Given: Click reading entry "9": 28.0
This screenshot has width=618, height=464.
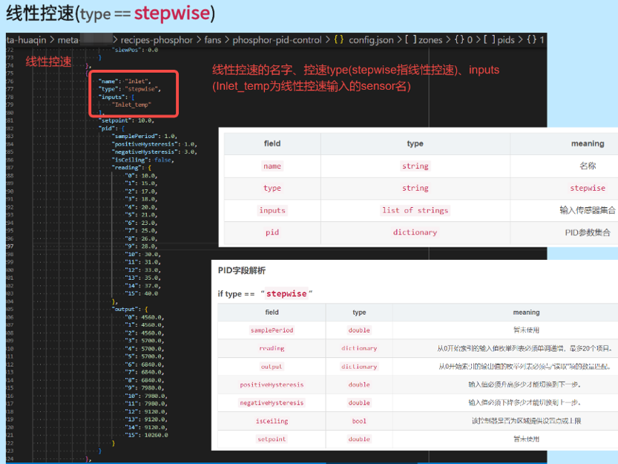Looking at the screenshot, I should [x=141, y=246].
